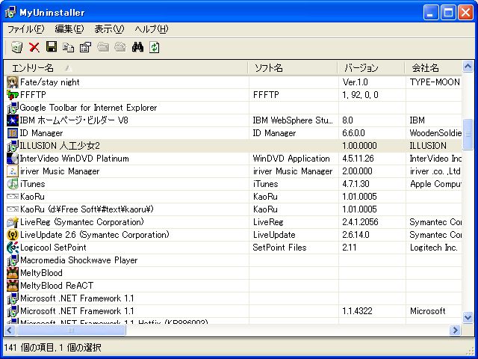This screenshot has height=359, width=478.
Task: Sort by the ソフト名 column header
Action: click(293, 68)
